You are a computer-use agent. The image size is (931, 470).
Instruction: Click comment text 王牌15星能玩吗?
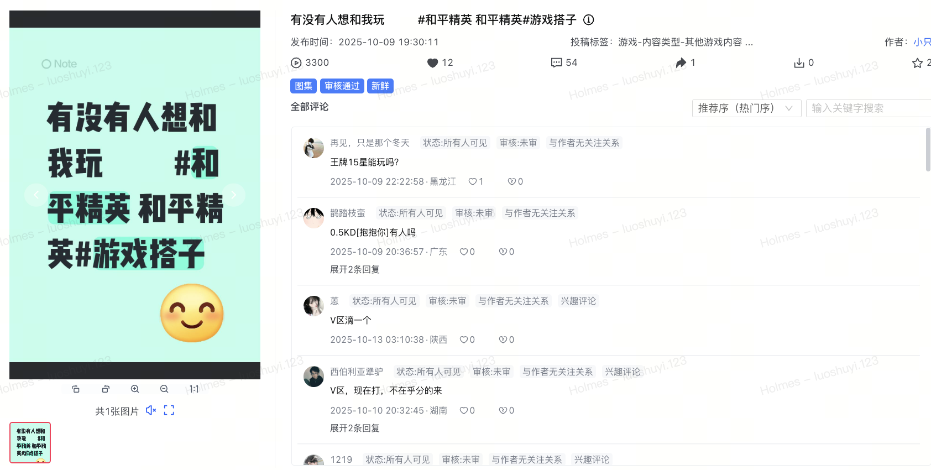(x=364, y=163)
